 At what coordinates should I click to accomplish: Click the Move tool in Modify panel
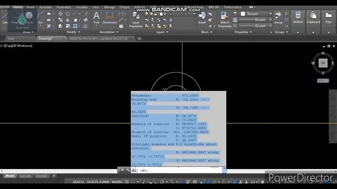tap(61, 14)
